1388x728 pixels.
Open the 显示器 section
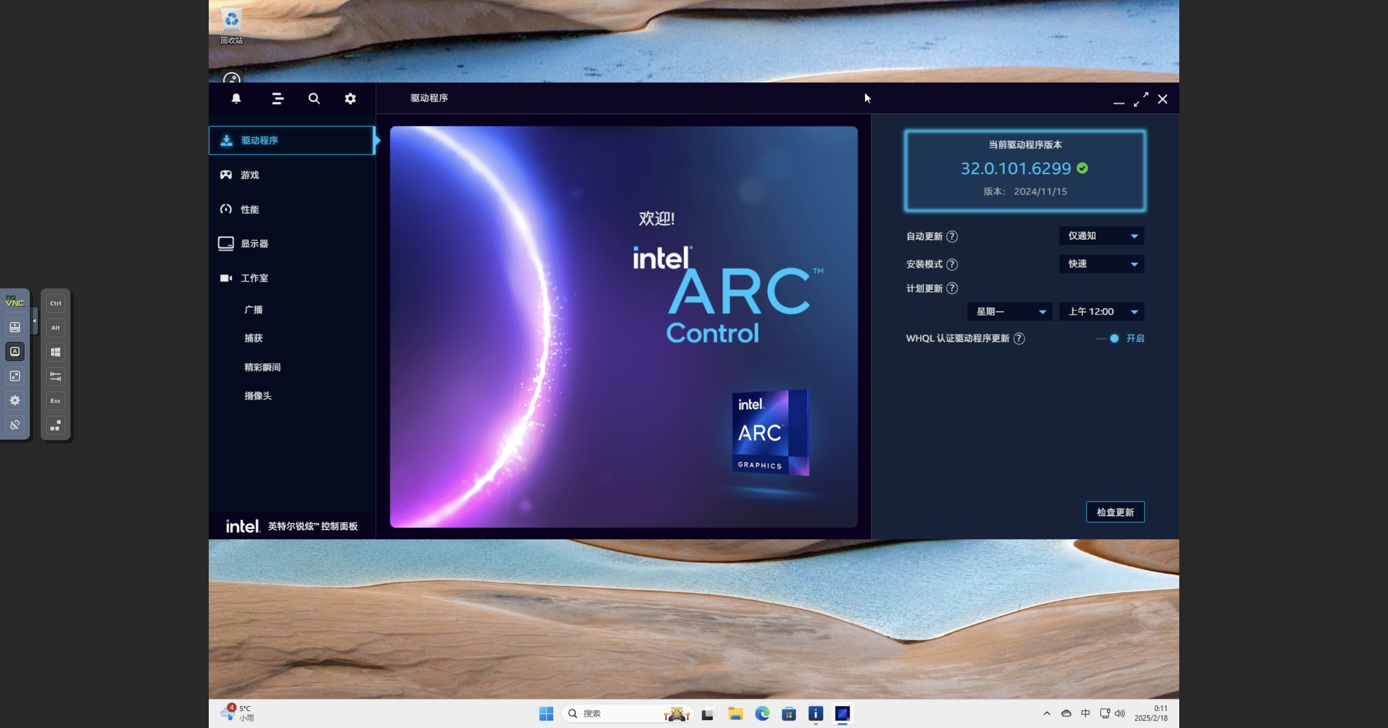point(255,243)
